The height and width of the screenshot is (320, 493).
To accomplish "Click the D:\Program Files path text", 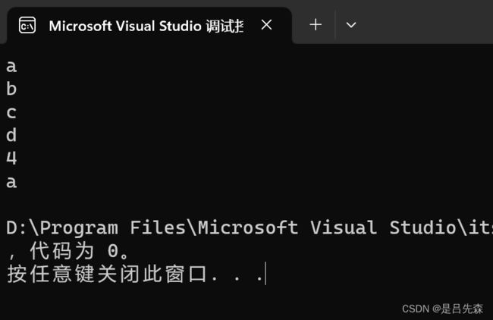I will tap(96, 227).
